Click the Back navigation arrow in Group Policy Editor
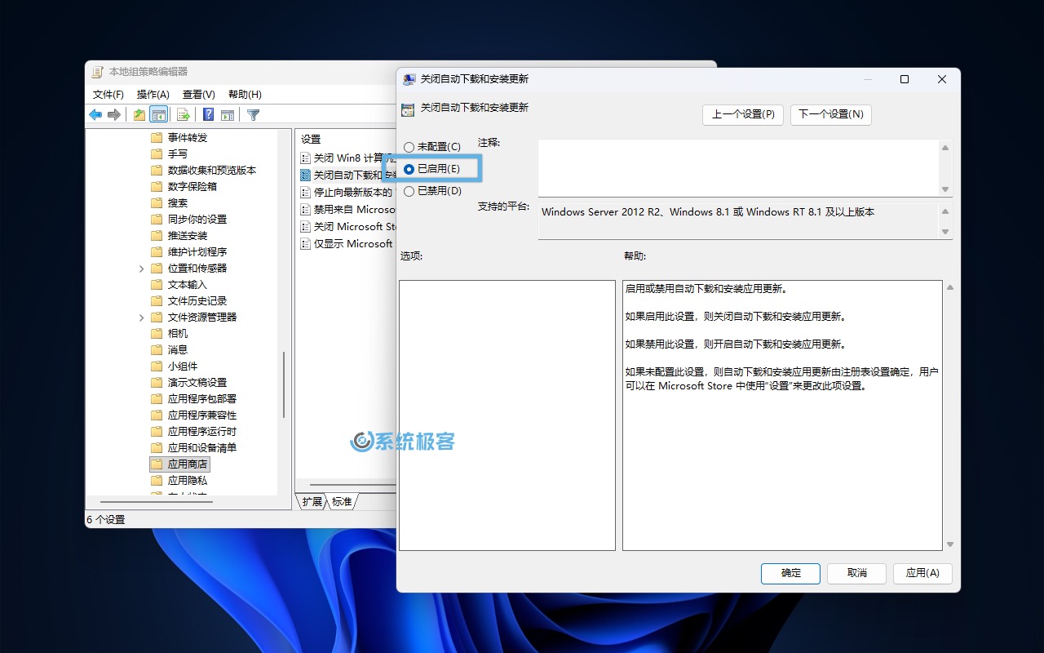 click(x=95, y=115)
